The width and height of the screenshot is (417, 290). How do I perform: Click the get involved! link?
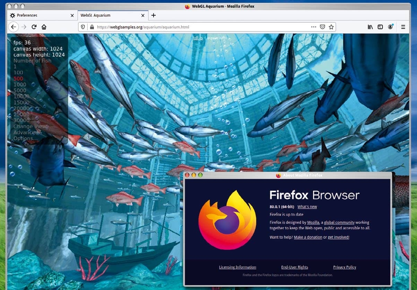339,237
